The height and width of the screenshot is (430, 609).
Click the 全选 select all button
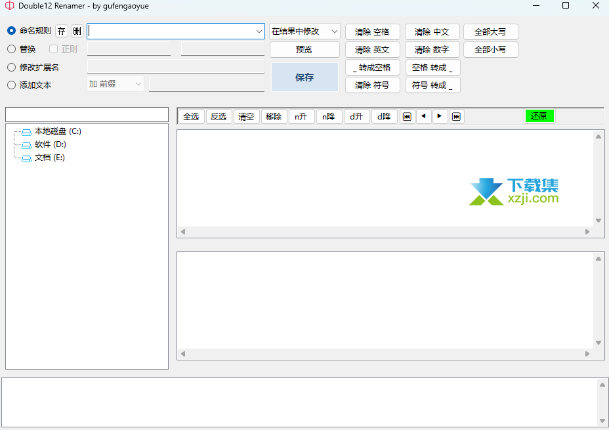point(191,117)
